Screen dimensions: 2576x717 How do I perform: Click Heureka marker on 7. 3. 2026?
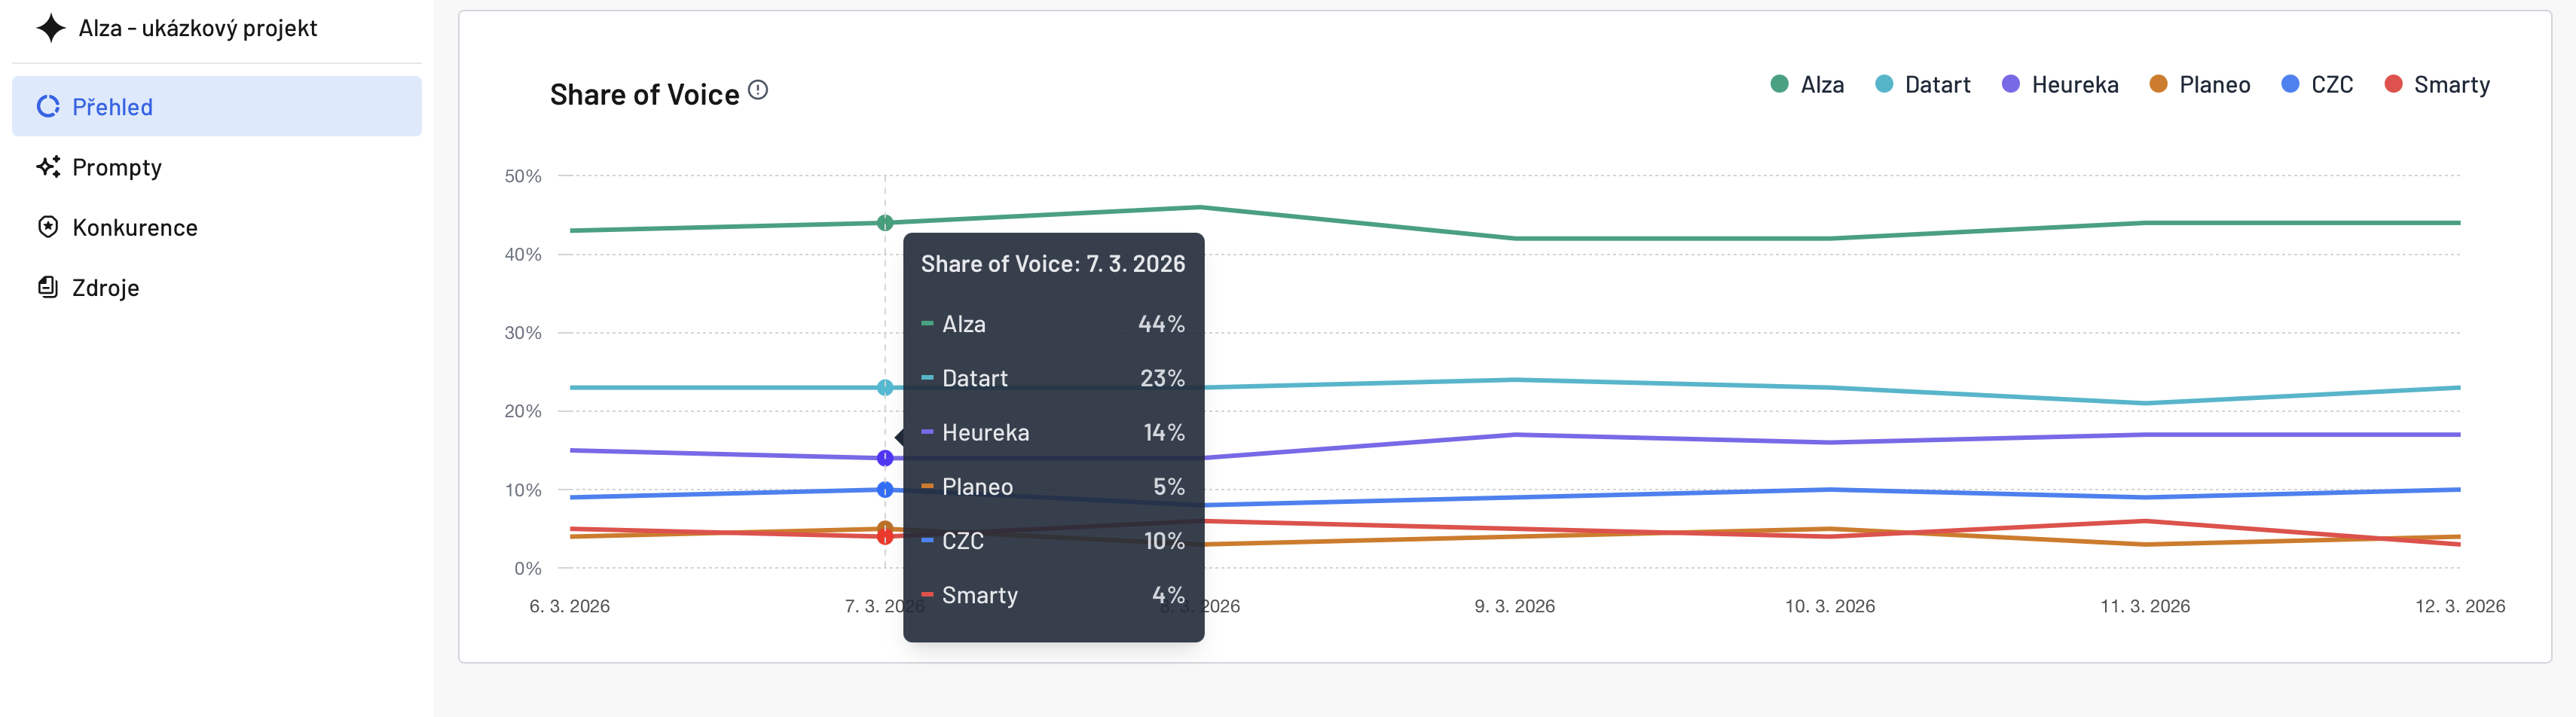point(885,458)
